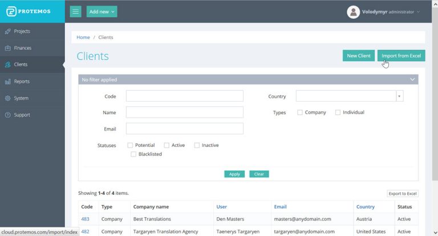Expand the Country dropdown list
This screenshot has height=236, width=438.
(399, 96)
